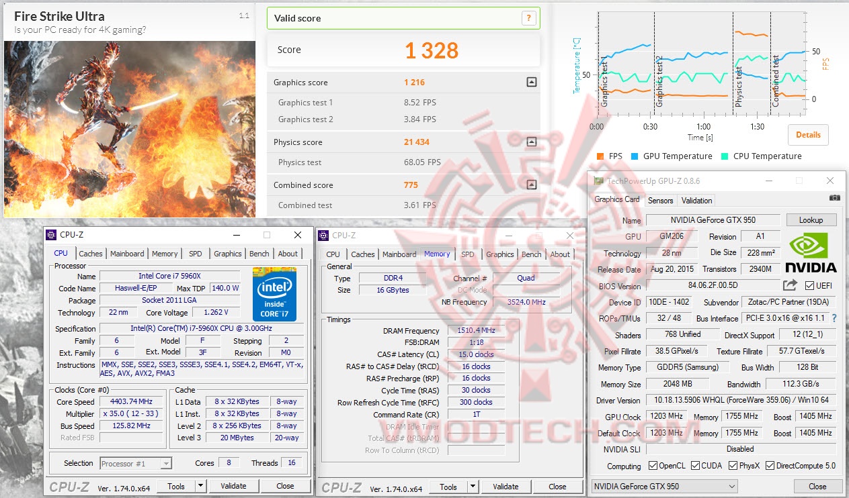This screenshot has height=498, width=849.
Task: Click Tools button in left CPU-Z window
Action: coord(176,486)
